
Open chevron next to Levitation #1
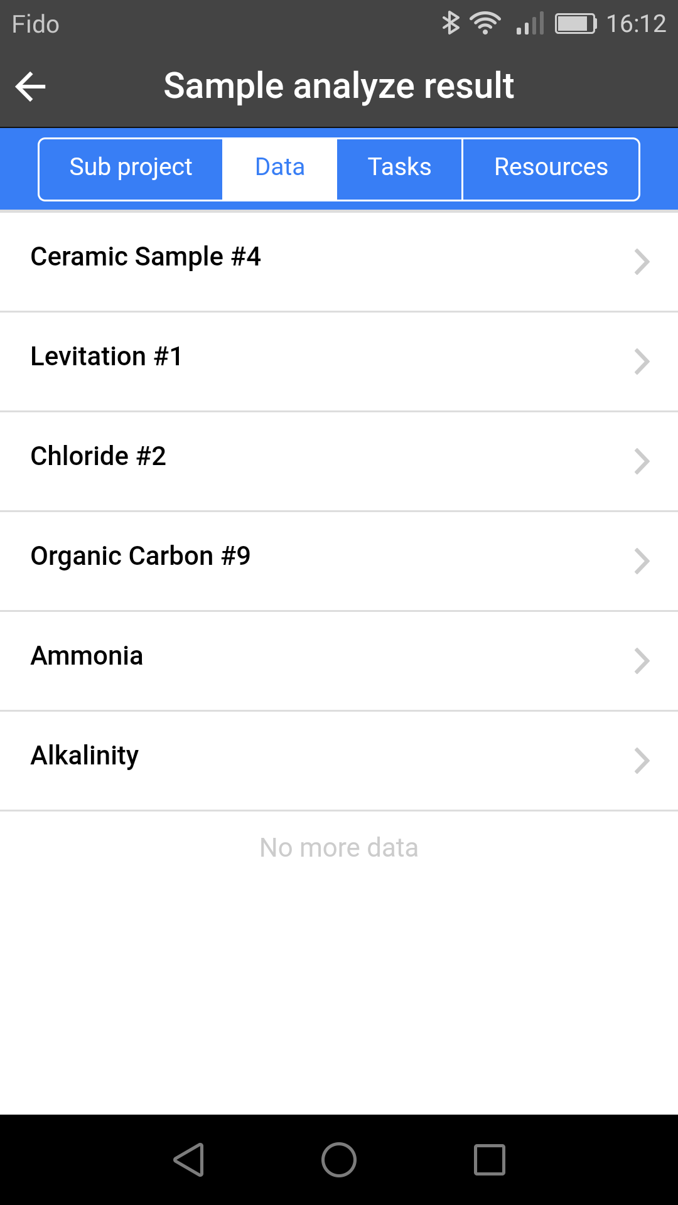click(x=642, y=361)
